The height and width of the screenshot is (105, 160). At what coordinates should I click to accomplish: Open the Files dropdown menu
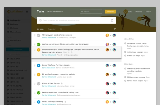coord(148,12)
